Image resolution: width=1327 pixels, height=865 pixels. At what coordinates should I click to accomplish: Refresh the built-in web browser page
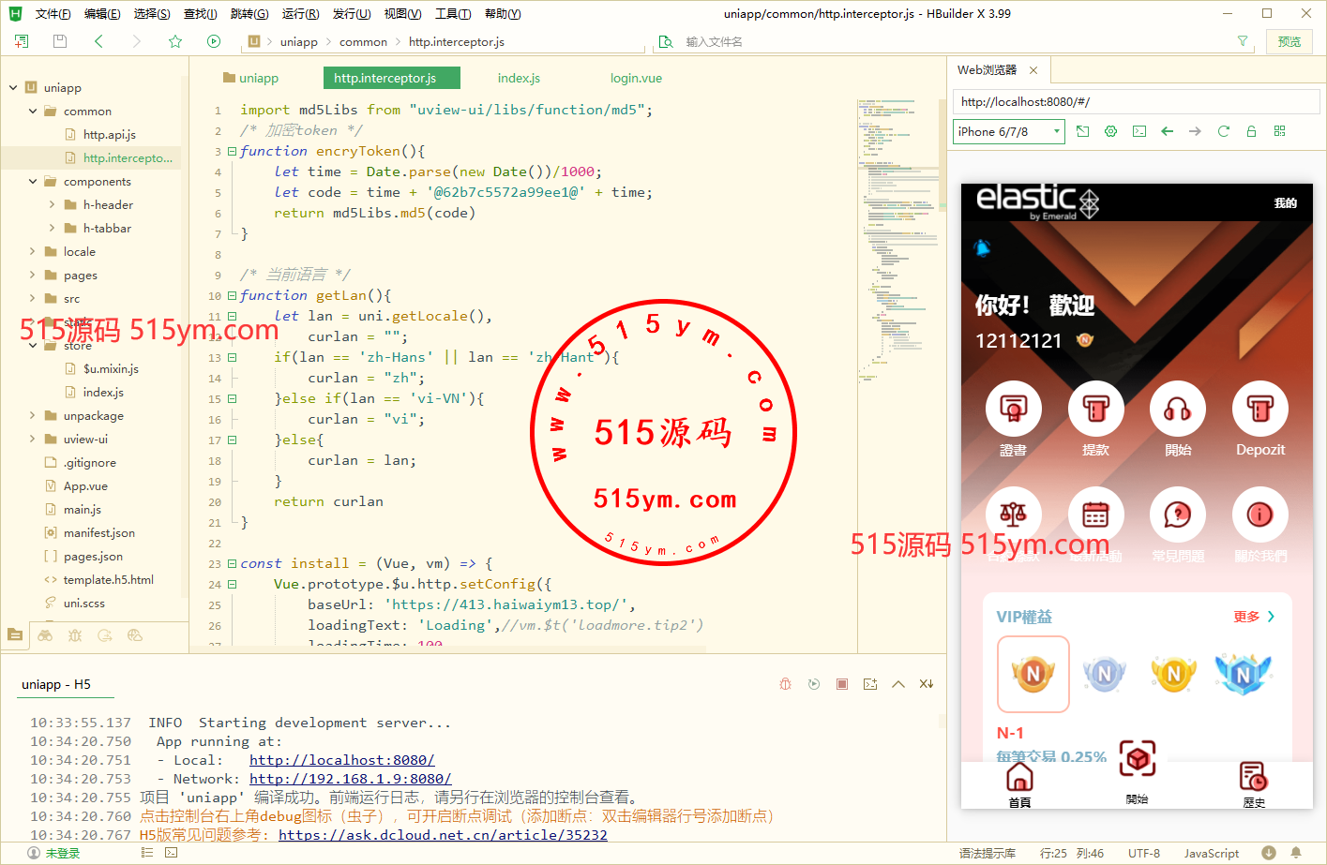tap(1223, 131)
